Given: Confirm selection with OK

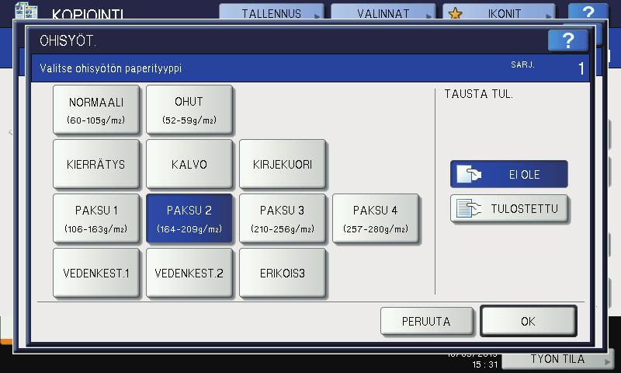Looking at the screenshot, I should click(529, 321).
